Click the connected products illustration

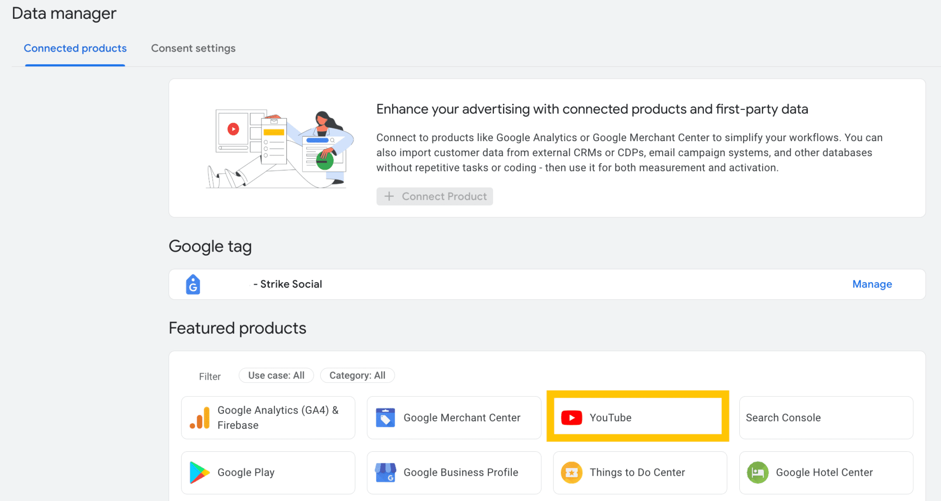[280, 149]
